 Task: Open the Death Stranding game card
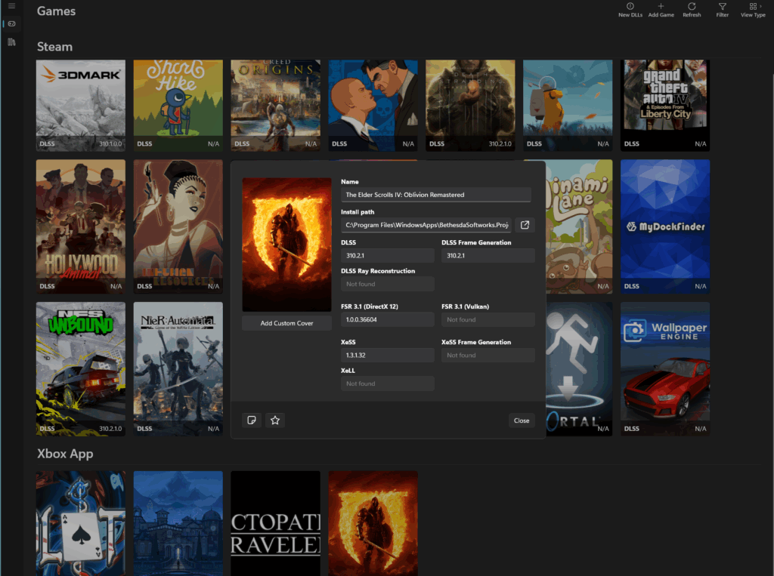click(470, 106)
